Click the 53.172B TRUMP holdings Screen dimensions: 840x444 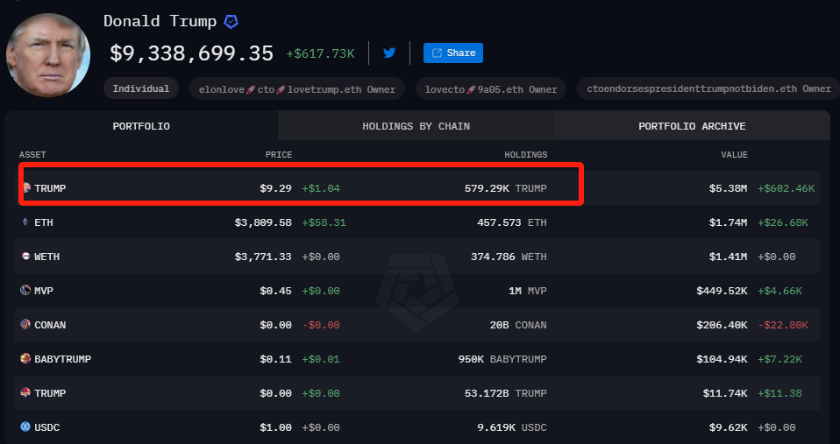506,393
